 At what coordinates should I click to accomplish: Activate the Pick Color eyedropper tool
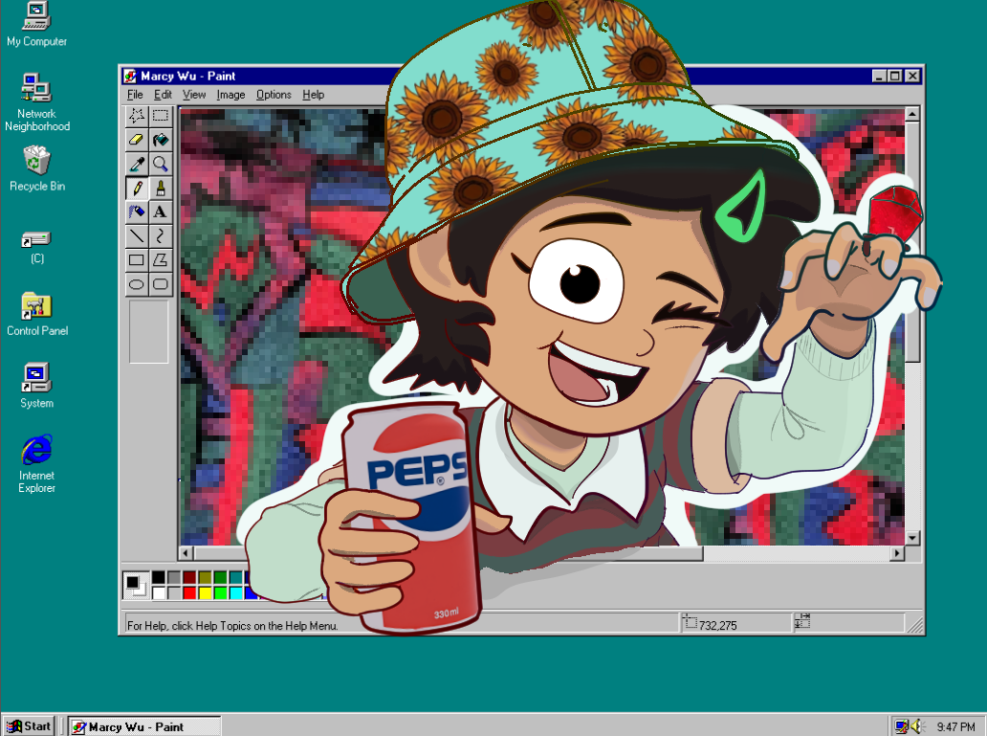(137, 164)
